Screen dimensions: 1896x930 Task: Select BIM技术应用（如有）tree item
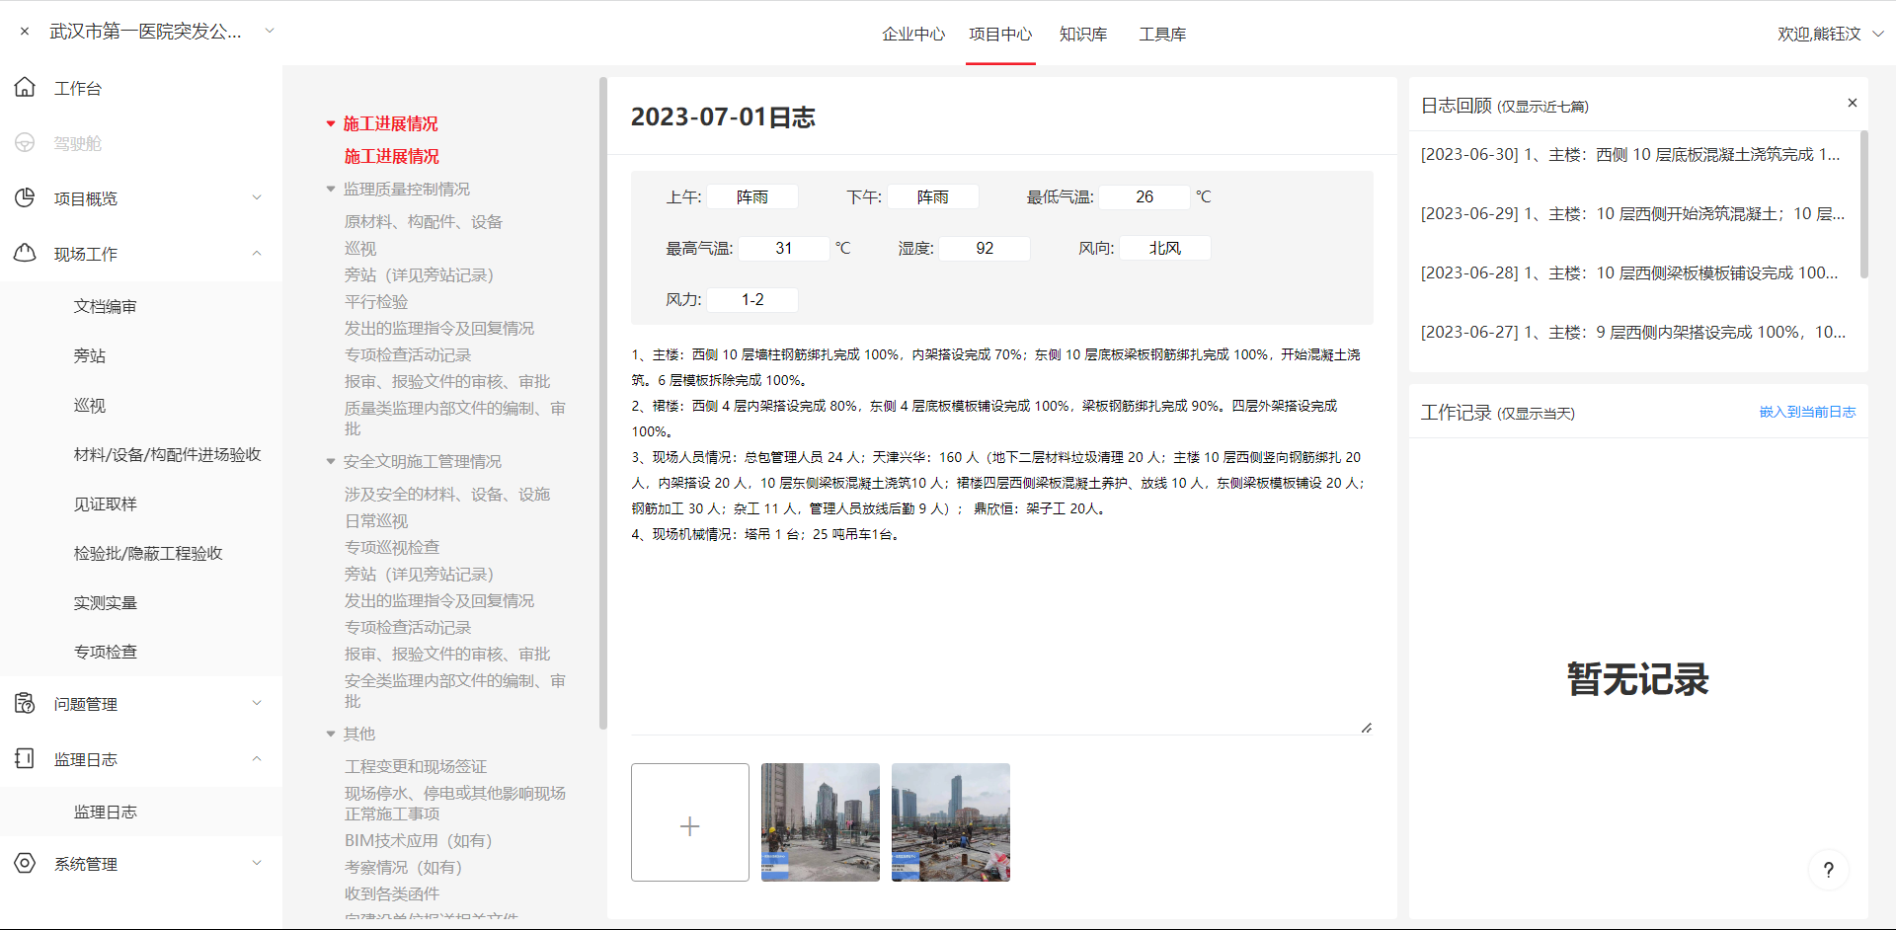tap(418, 840)
